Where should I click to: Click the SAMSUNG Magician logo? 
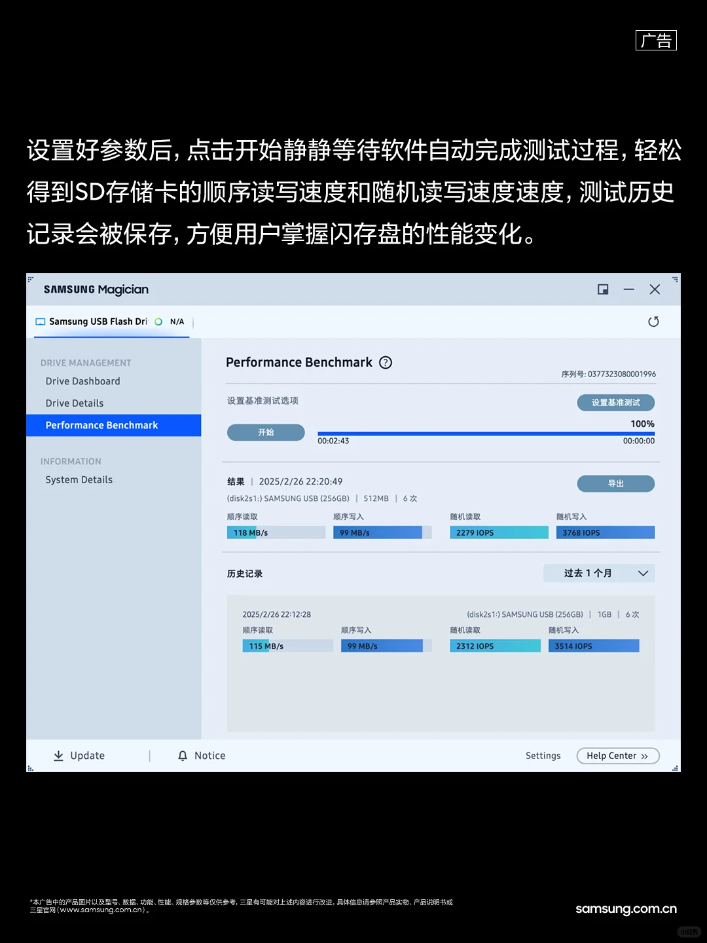click(x=96, y=289)
